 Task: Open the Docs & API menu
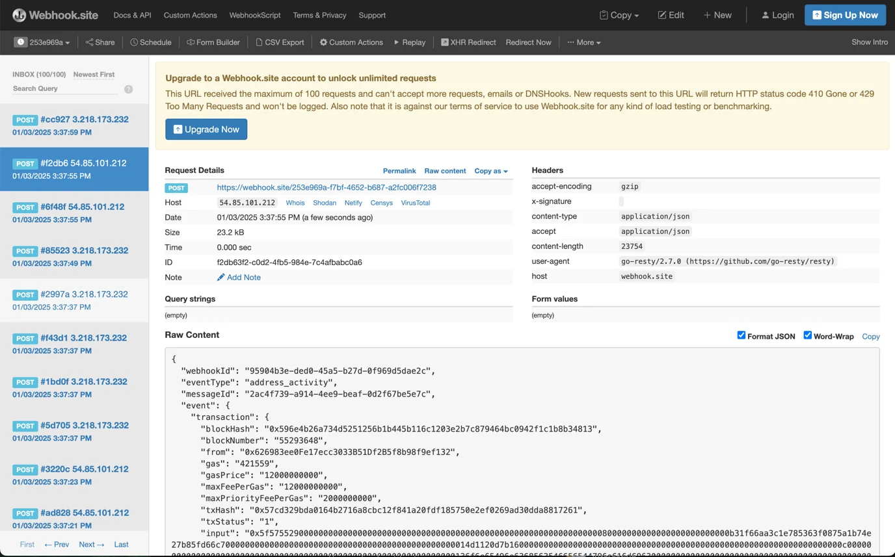point(132,15)
